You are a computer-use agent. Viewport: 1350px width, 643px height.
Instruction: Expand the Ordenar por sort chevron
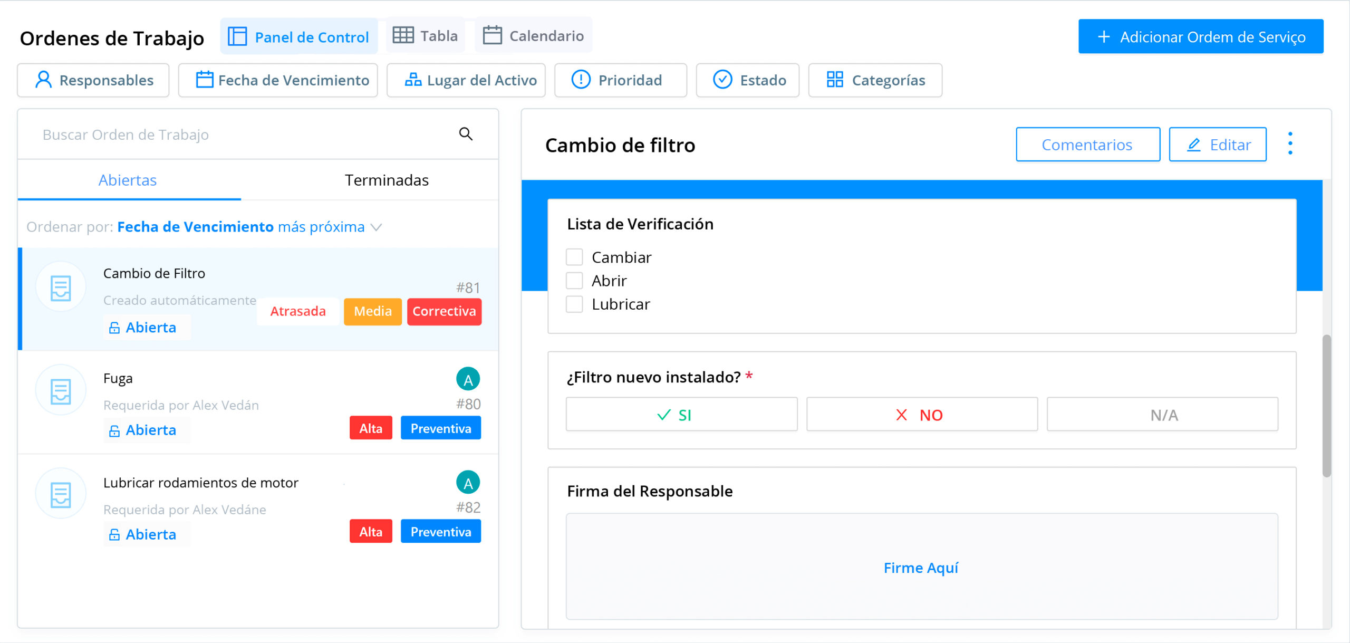tap(376, 227)
